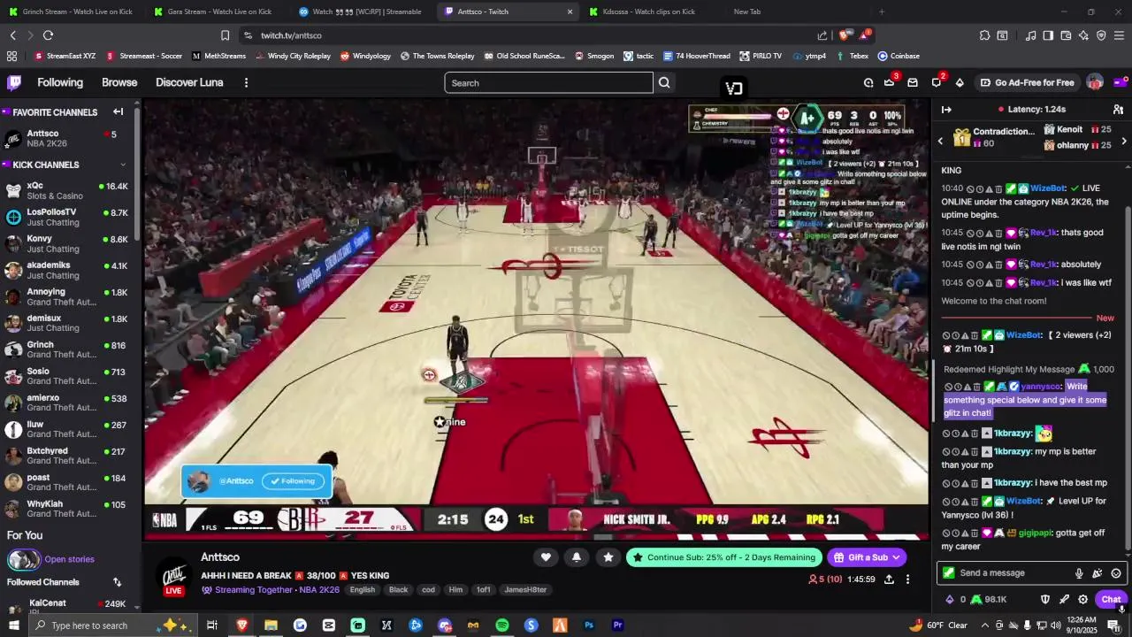This screenshot has width=1132, height=637.
Task: Toggle the browser sidebar panel icon
Action: coord(1048,35)
